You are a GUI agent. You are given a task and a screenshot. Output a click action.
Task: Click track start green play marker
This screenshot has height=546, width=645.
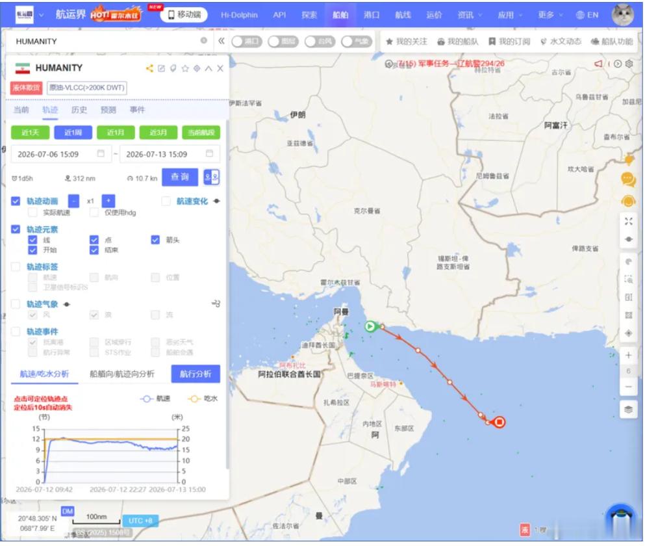370,326
